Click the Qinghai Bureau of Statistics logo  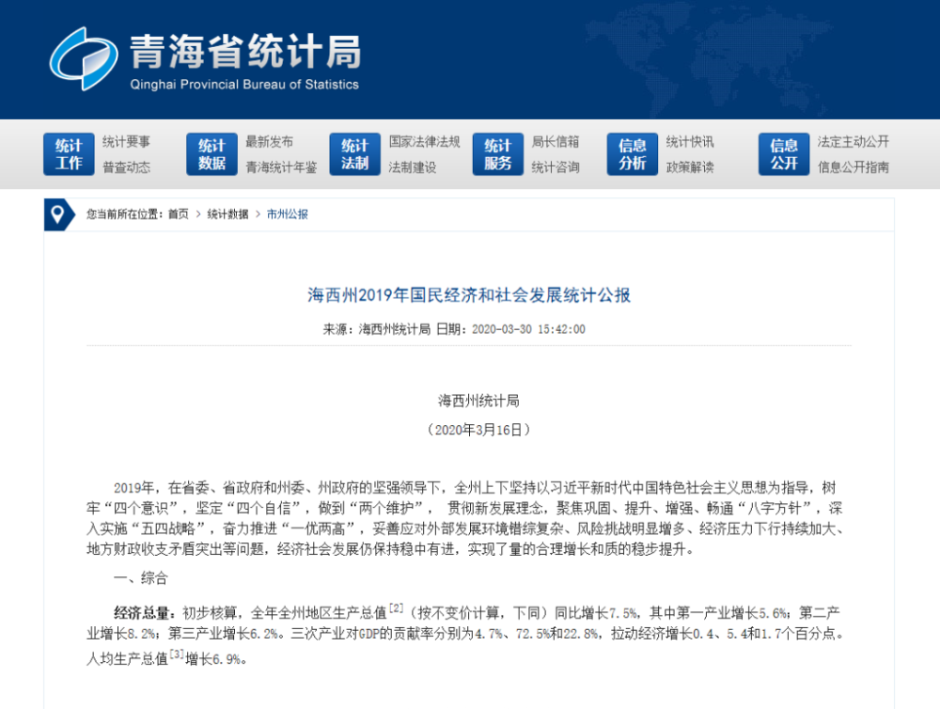click(84, 59)
